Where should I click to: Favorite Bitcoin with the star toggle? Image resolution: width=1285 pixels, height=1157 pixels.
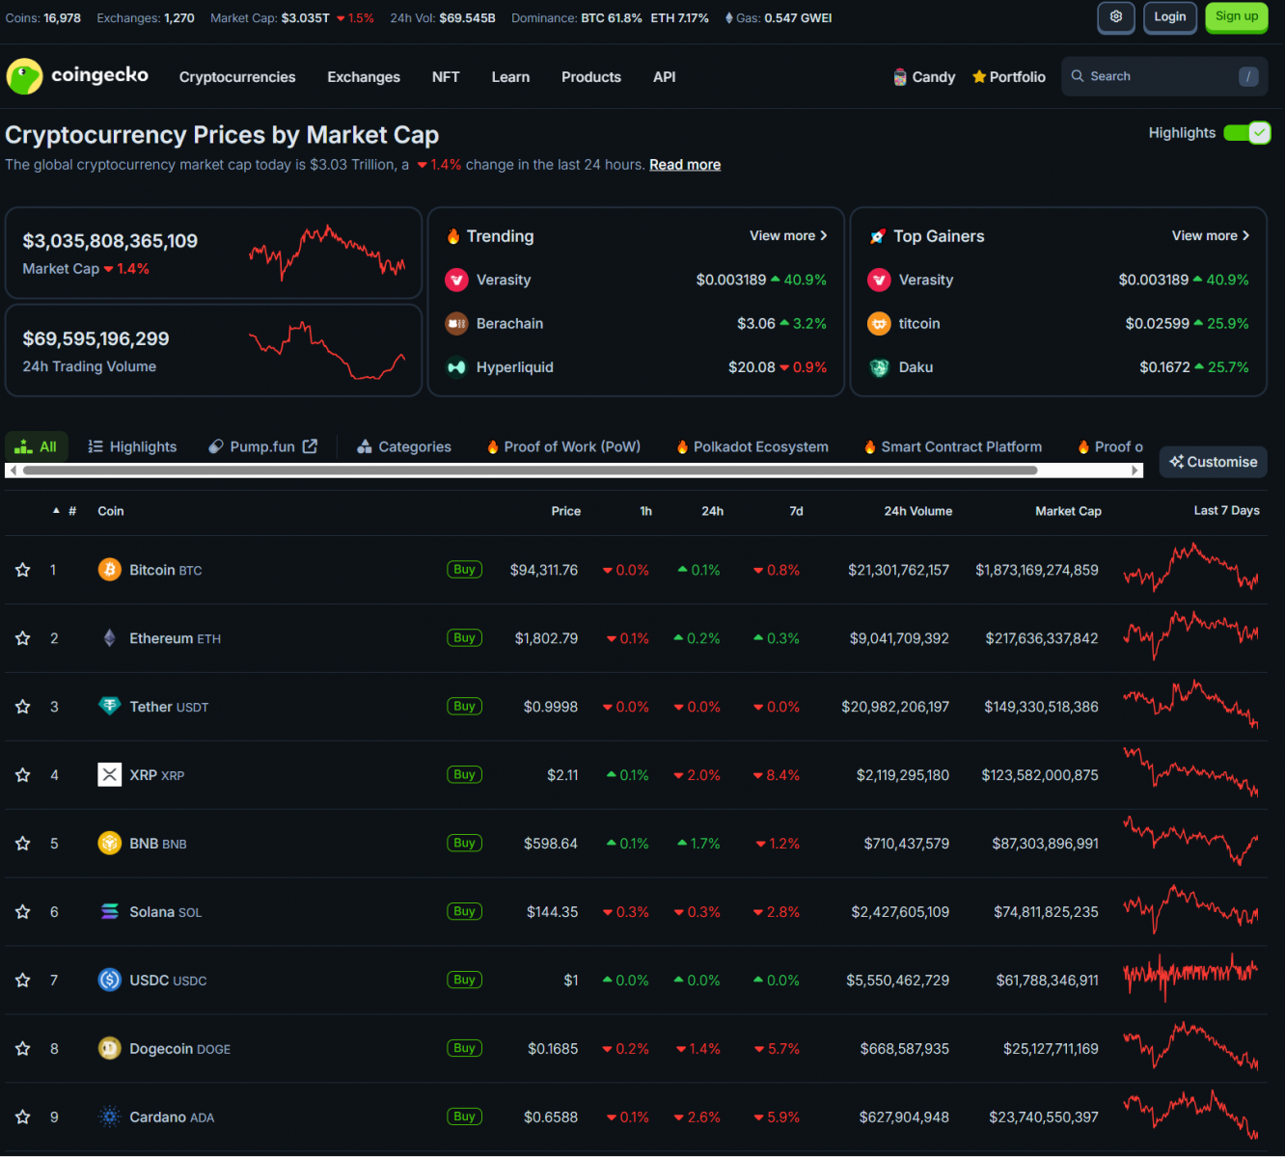tap(23, 570)
